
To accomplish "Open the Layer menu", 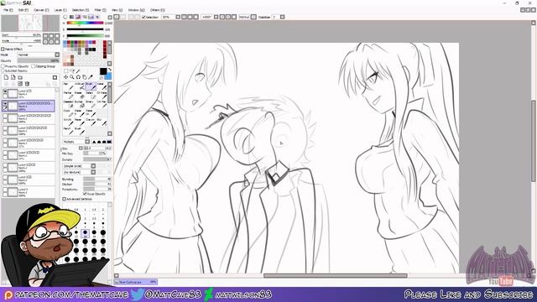I will click(x=60, y=10).
